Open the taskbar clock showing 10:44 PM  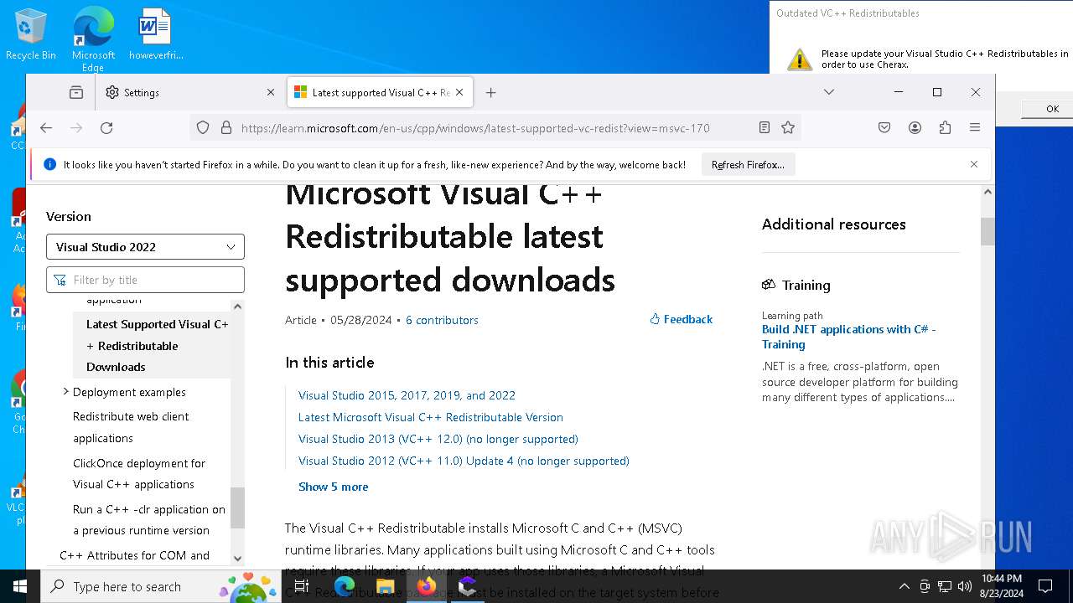(x=1002, y=586)
